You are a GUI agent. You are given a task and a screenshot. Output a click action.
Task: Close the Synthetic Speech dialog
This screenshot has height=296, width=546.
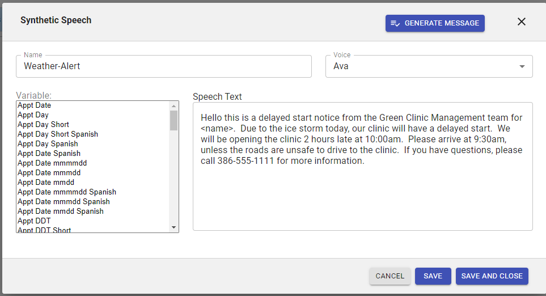[x=522, y=22]
